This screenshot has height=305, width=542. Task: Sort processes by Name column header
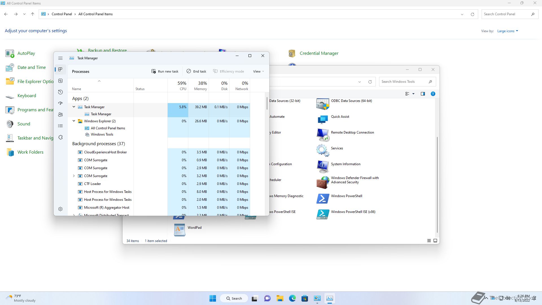click(x=100, y=86)
